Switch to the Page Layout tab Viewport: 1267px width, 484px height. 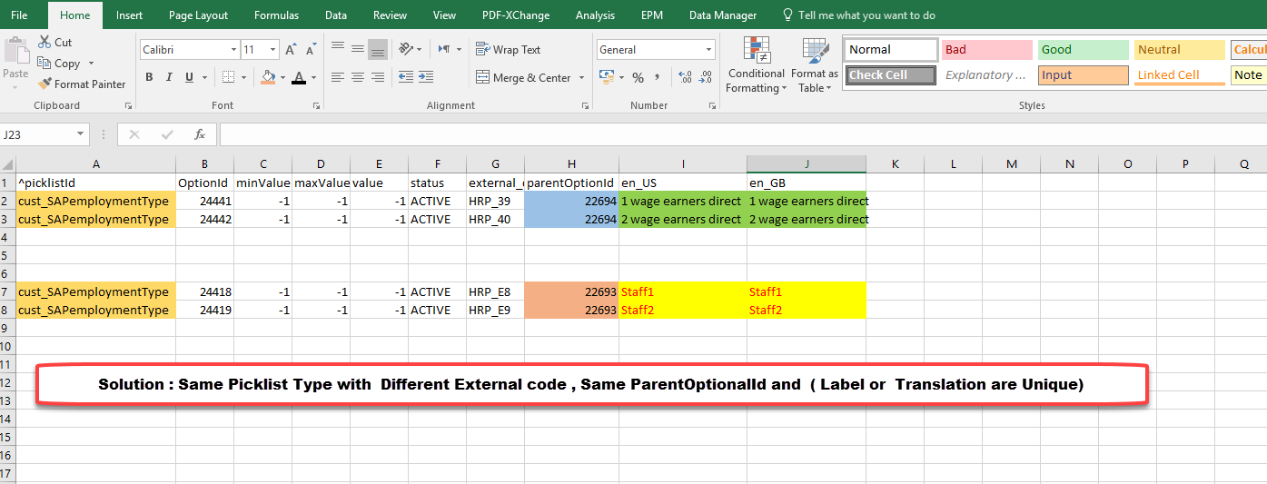[x=199, y=15]
